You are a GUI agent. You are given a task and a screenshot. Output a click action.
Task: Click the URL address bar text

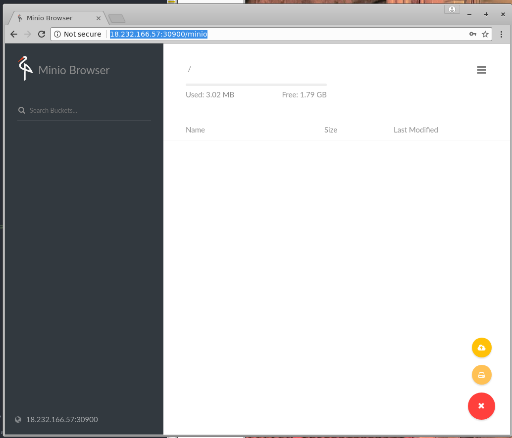(x=158, y=34)
